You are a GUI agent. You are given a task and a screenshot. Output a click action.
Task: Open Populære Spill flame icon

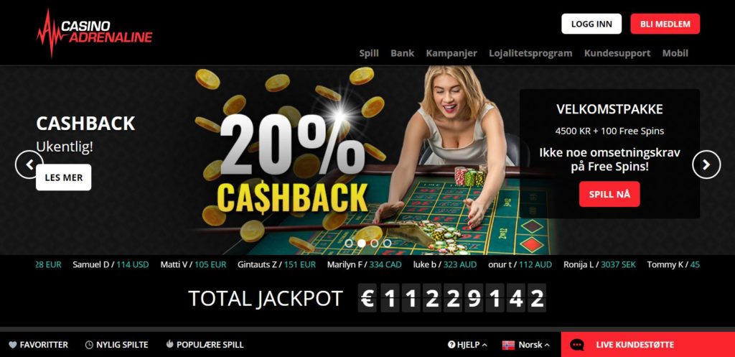pos(169,344)
